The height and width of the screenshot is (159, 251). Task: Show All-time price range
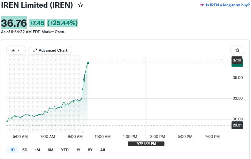pyautogui.click(x=103, y=150)
